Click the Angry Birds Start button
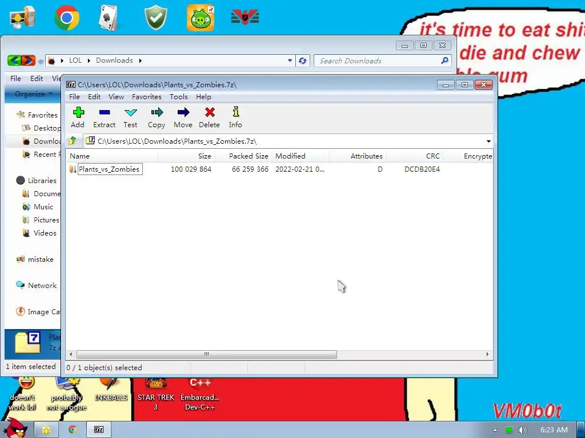The width and height of the screenshot is (585, 438). coord(15,428)
